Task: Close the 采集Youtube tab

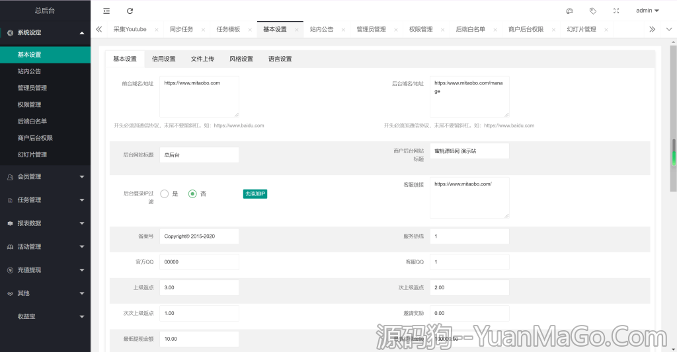Action: point(156,30)
